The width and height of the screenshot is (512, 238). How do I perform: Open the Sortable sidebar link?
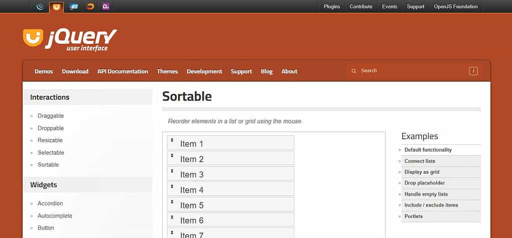click(48, 165)
